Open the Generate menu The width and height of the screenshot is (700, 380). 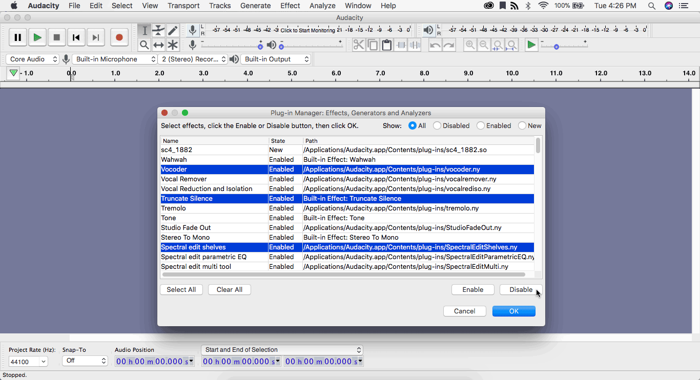click(x=255, y=6)
